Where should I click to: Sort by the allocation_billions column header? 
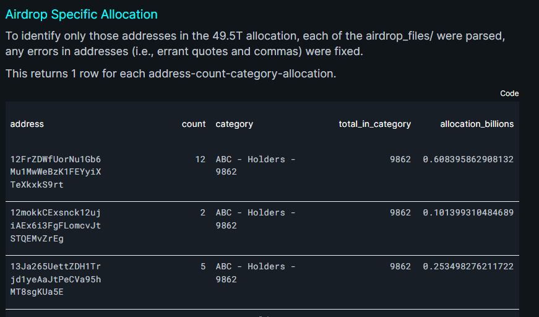(476, 124)
